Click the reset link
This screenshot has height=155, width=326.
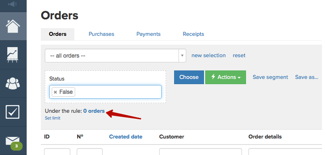239,55
